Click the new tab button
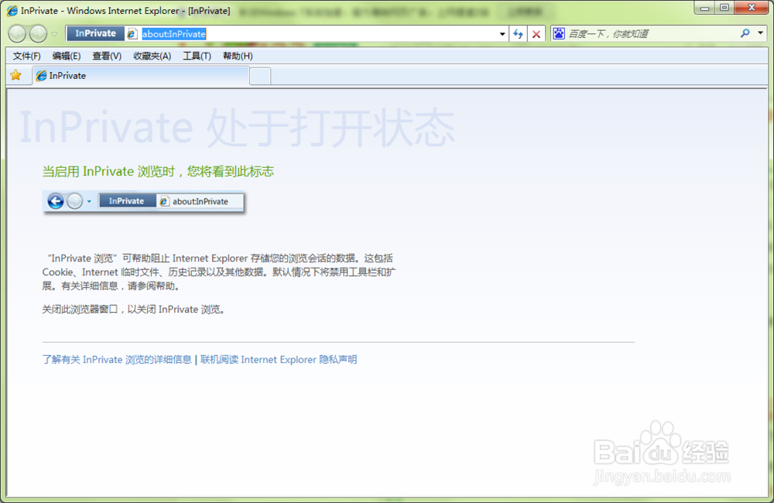The image size is (774, 503). [x=260, y=76]
